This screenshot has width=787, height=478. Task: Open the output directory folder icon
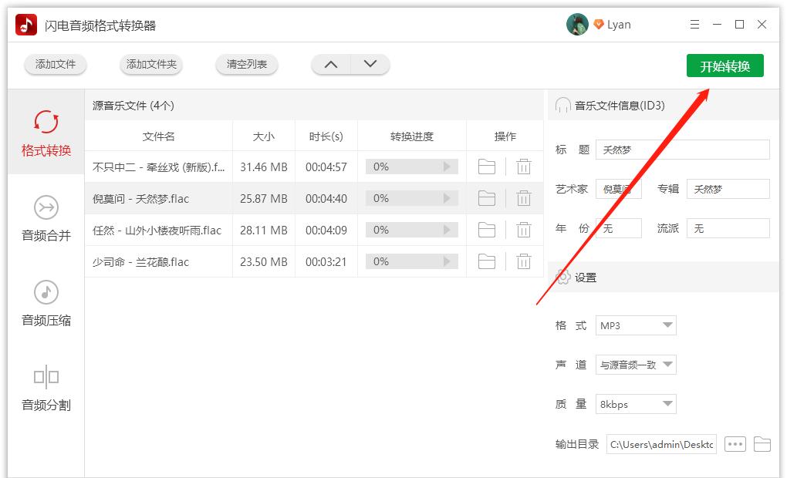[762, 444]
